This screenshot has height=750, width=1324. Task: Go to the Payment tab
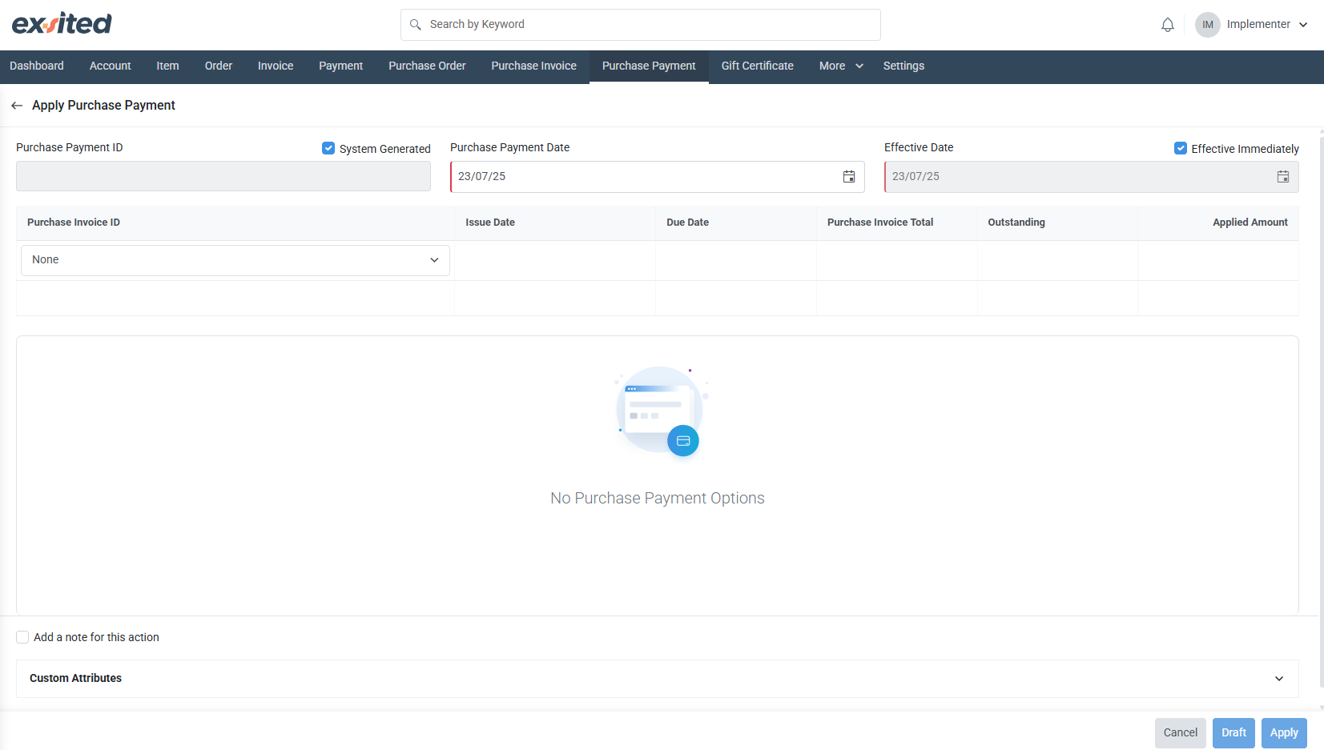tap(341, 66)
